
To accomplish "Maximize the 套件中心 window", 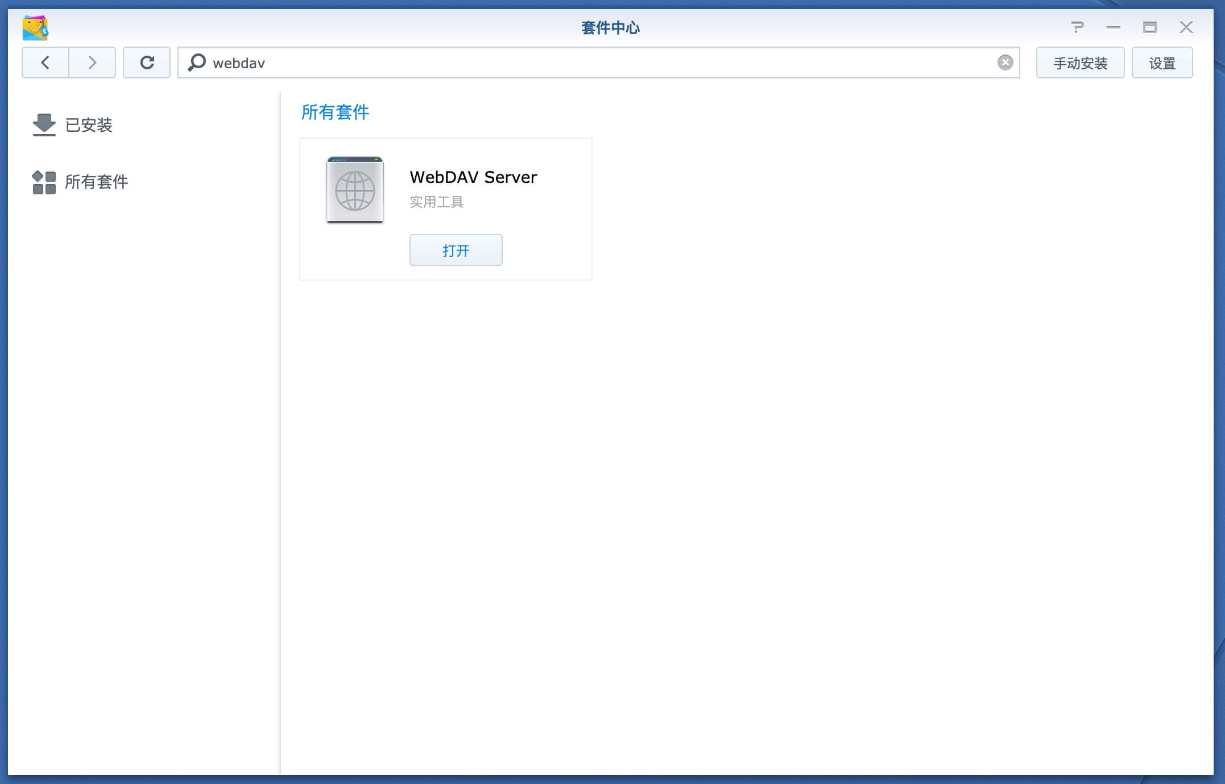I will pyautogui.click(x=1150, y=27).
